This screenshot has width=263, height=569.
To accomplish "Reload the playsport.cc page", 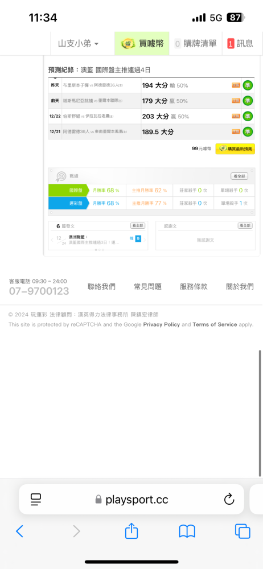I will [x=229, y=500].
